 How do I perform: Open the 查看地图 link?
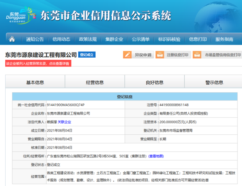click(156, 156)
